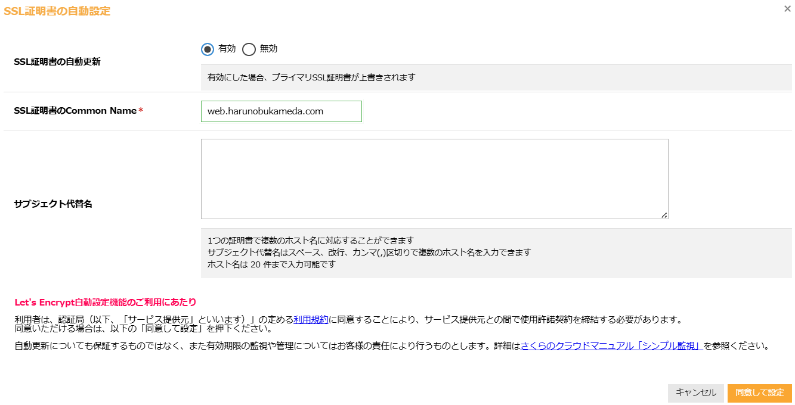
Task: Click the SSL証明書の自動設定 dialog title
Action: (57, 11)
